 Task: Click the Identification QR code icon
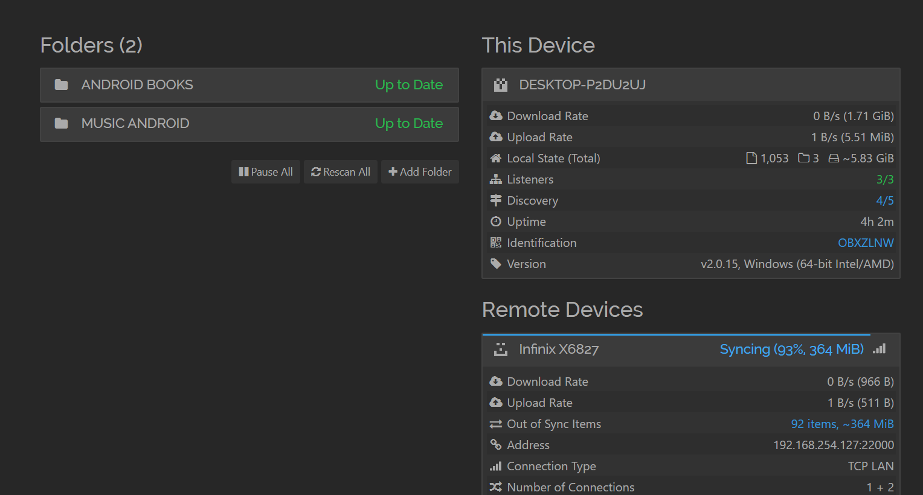click(x=496, y=243)
